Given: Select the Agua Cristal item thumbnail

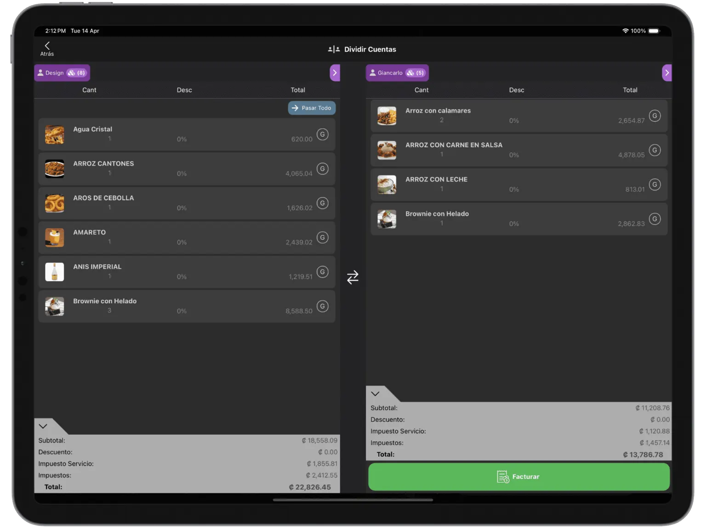Looking at the screenshot, I should (55, 134).
